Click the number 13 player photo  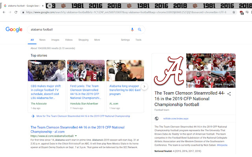click(x=223, y=62)
